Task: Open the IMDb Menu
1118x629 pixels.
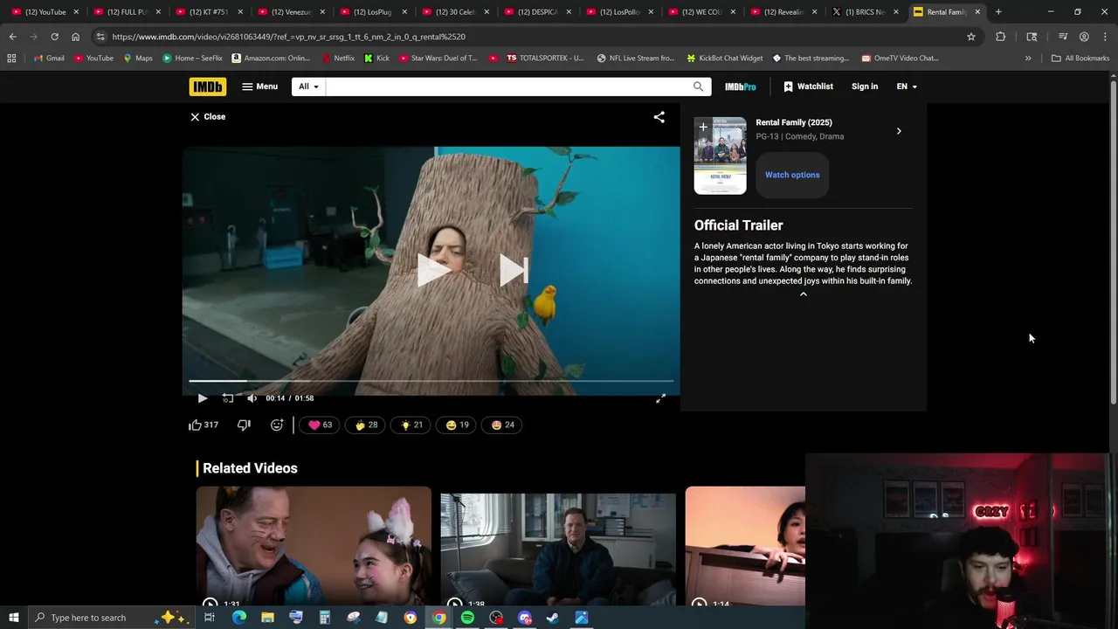Action: 259,86
